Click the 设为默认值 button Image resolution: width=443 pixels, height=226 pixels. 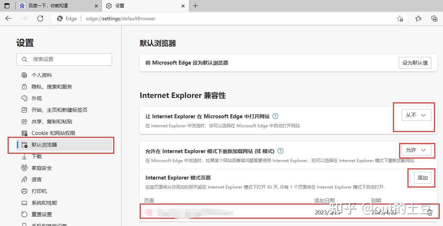coord(415,63)
